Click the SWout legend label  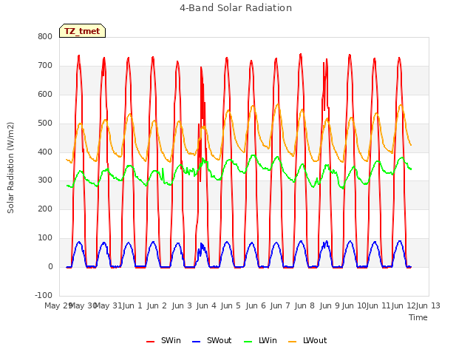pos(219,340)
